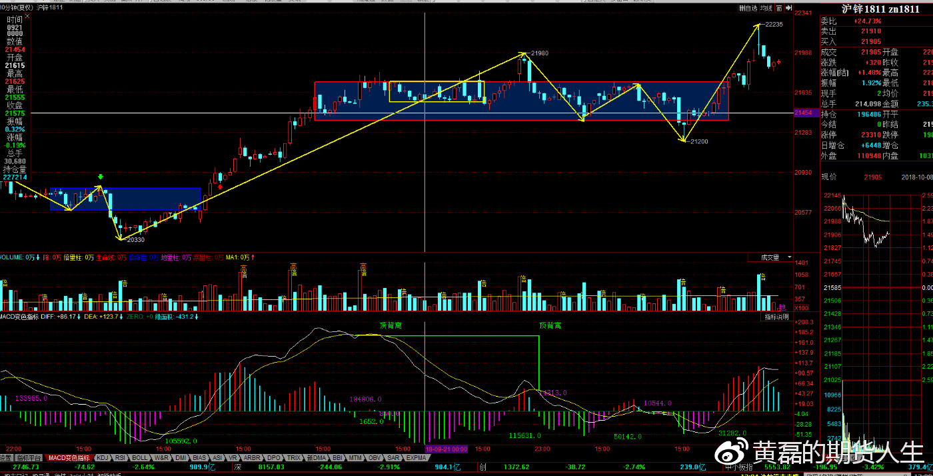
Task: Click the 收盘 value 21575 in data box
Action: [x=15, y=113]
